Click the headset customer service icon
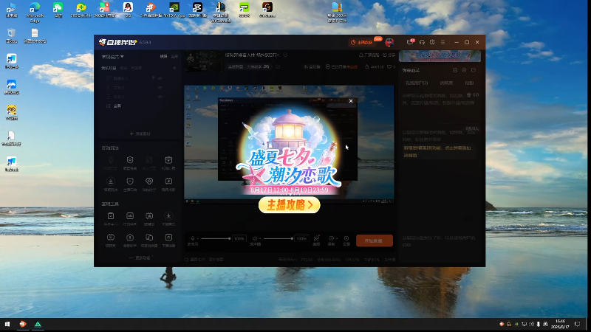Viewport: 591px width, 332px height. click(422, 42)
